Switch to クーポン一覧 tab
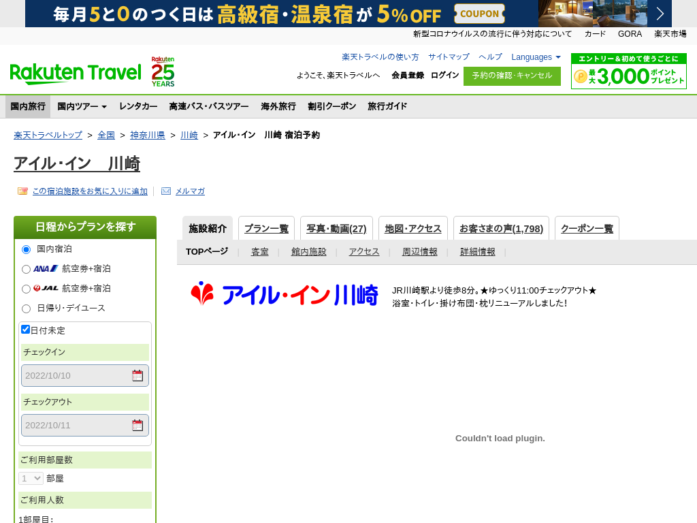Screen dimensions: 697x523 point(587,229)
